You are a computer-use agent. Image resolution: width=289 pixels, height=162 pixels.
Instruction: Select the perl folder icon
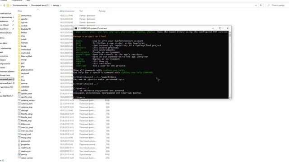[x=19, y=63]
